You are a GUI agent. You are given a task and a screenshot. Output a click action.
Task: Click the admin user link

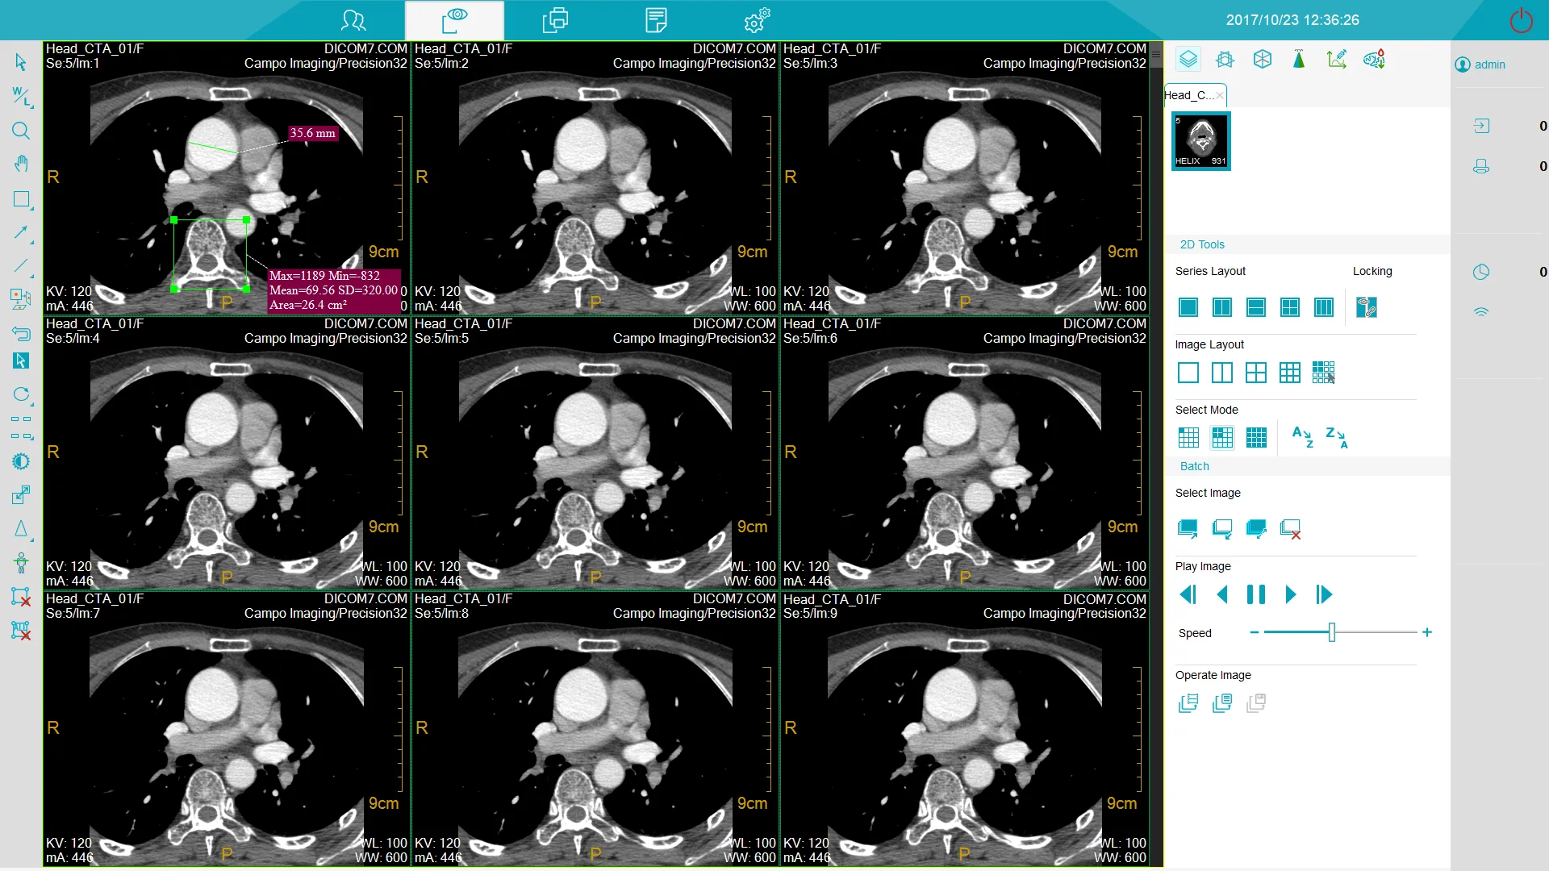(x=1489, y=65)
